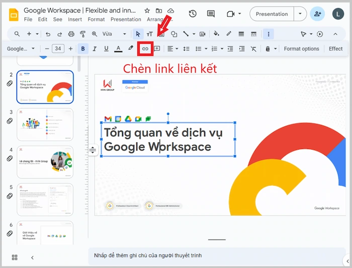Expand the line tool dropdown arrow
This screenshot has width=352, height=268.
[x=194, y=34]
